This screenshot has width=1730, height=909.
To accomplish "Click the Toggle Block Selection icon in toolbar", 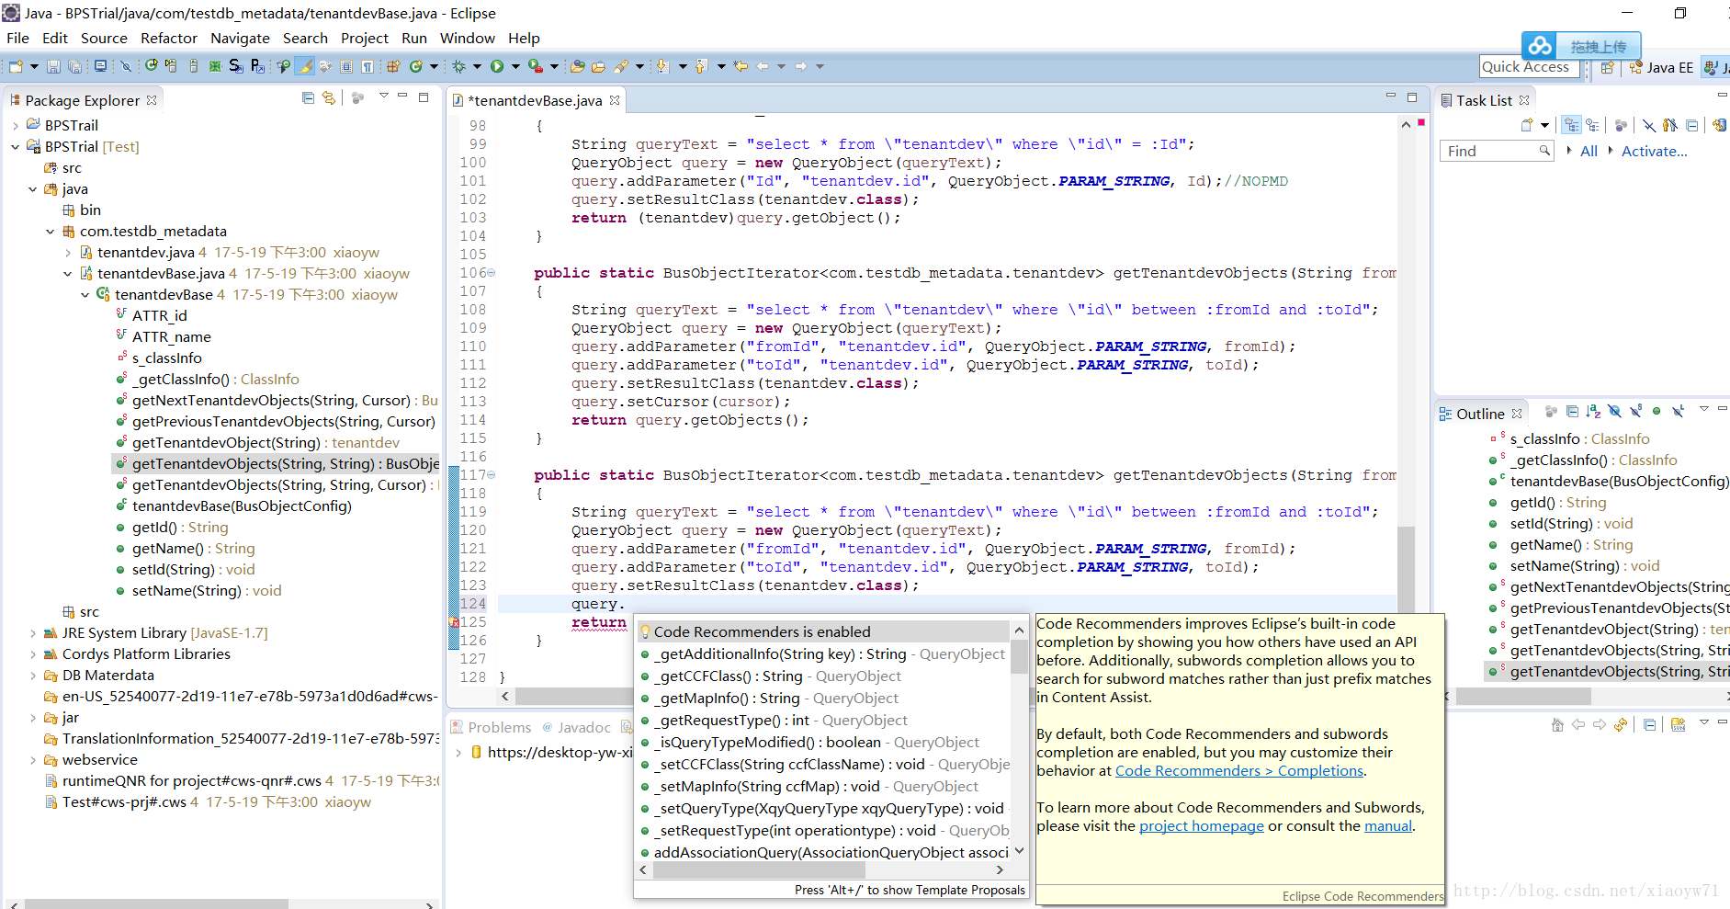I will click(x=346, y=66).
